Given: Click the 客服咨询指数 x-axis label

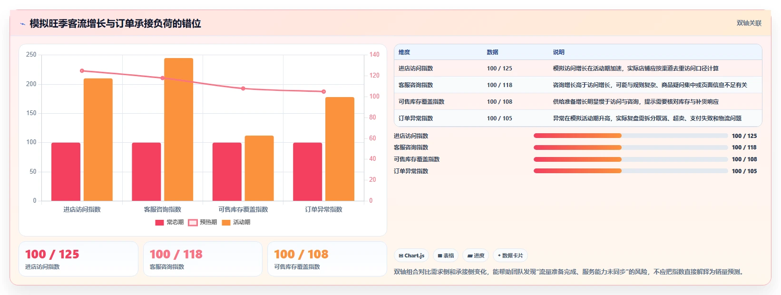Looking at the screenshot, I should (162, 209).
